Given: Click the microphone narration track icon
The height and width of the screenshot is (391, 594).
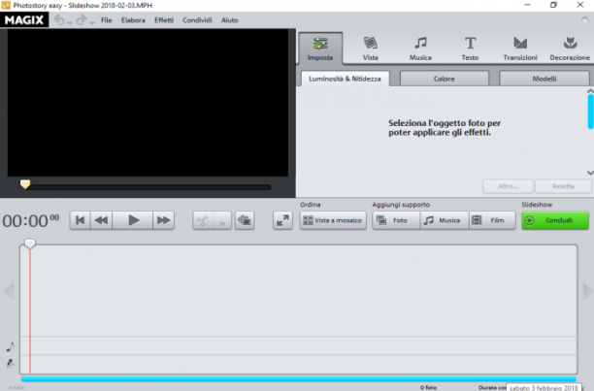Looking at the screenshot, I should pos(11,364).
